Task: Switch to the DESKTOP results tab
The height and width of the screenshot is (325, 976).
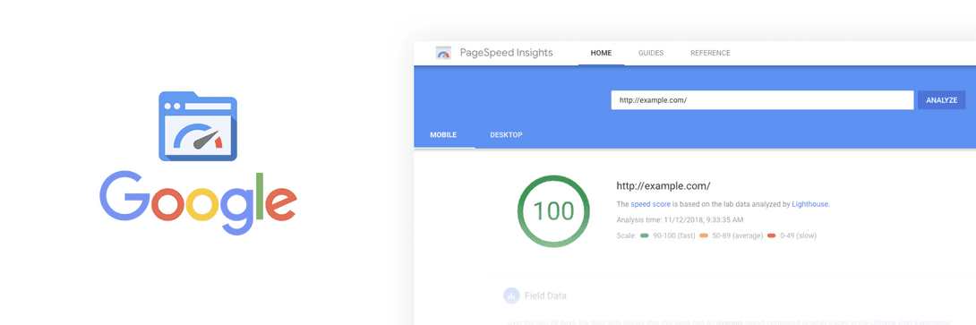Action: tap(506, 134)
